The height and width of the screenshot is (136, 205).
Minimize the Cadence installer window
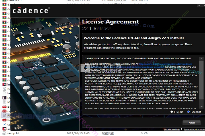click(x=199, y=5)
